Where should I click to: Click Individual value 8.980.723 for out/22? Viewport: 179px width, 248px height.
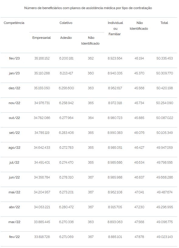pyautogui.click(x=115, y=118)
